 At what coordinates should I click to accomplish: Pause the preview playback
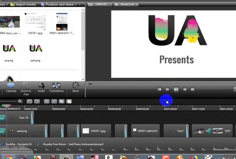pyautogui.click(x=176, y=89)
